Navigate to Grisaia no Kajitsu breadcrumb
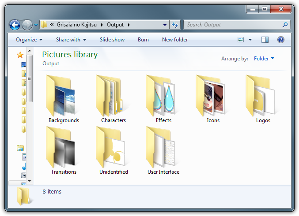 click(77, 25)
